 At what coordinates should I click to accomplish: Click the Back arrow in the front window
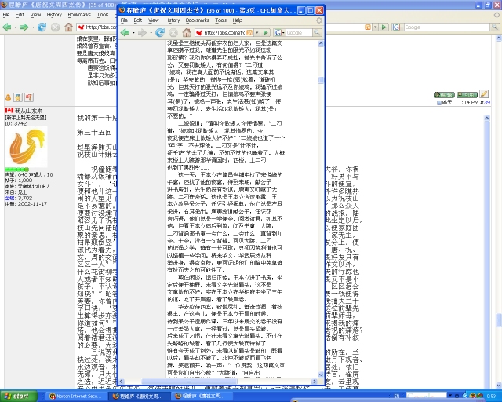point(125,33)
